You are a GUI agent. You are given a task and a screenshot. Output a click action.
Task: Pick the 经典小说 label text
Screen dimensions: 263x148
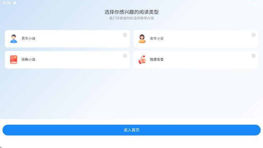pyautogui.click(x=28, y=60)
